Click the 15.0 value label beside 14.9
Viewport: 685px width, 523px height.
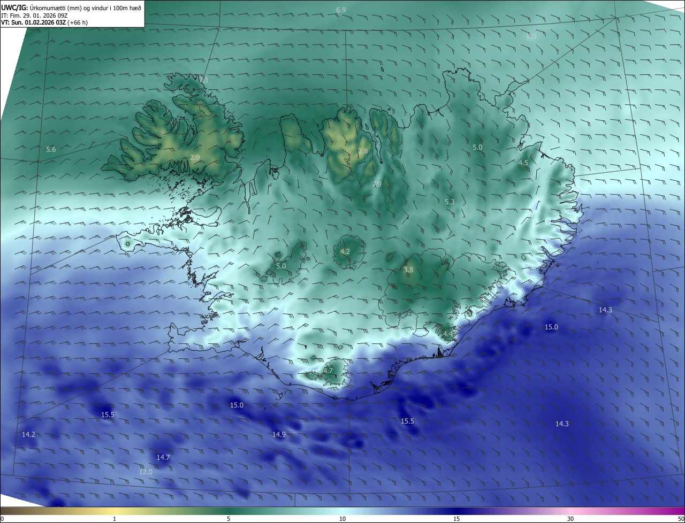click(237, 405)
